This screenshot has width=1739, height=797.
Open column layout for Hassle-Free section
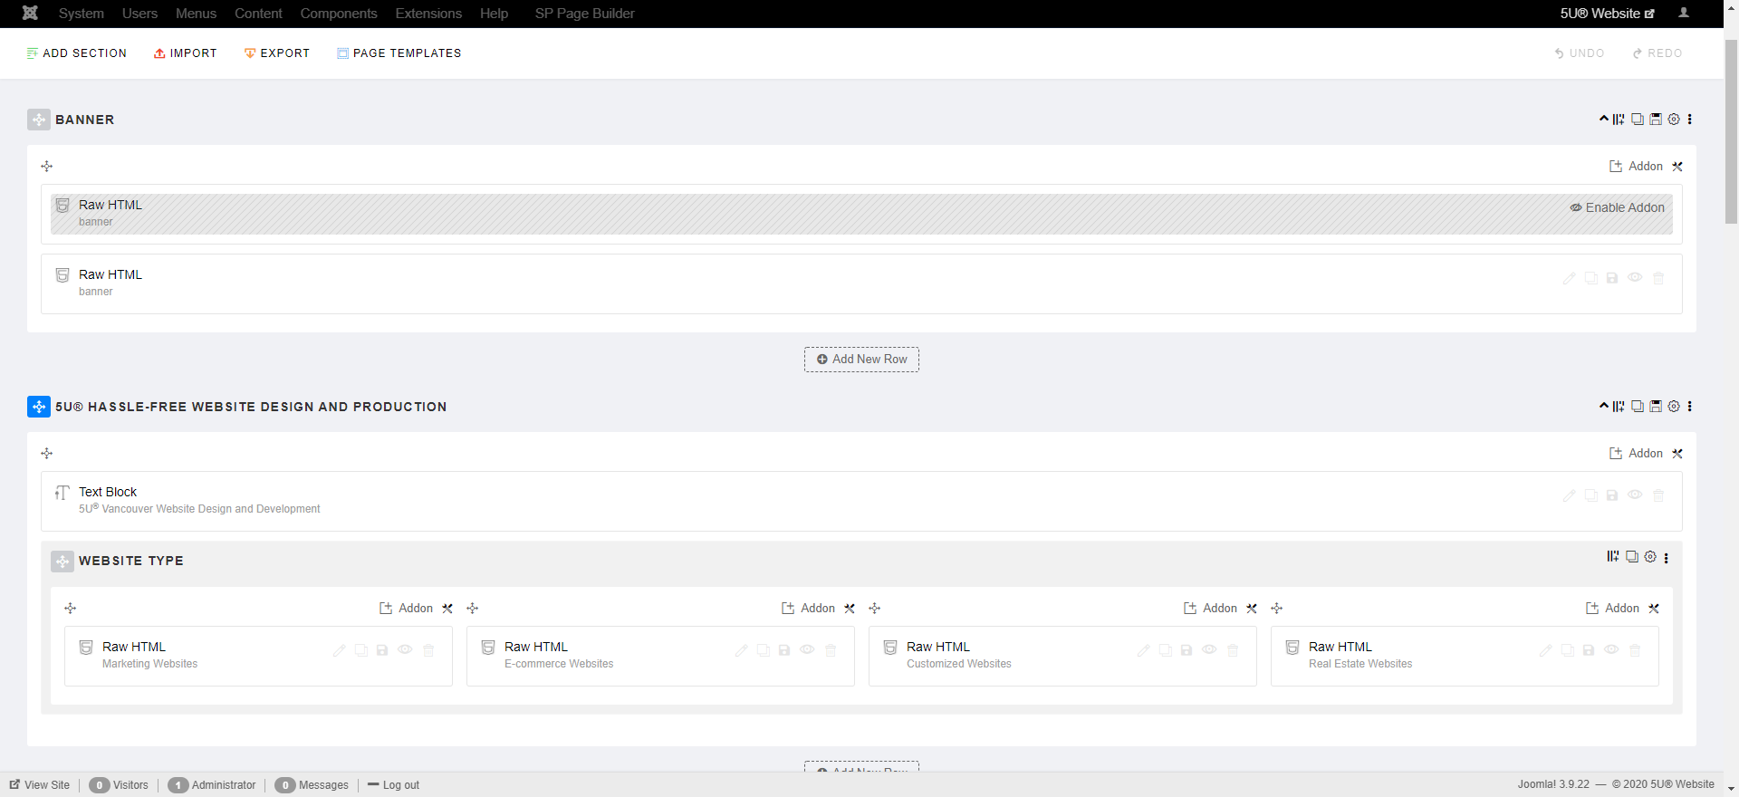click(1619, 407)
